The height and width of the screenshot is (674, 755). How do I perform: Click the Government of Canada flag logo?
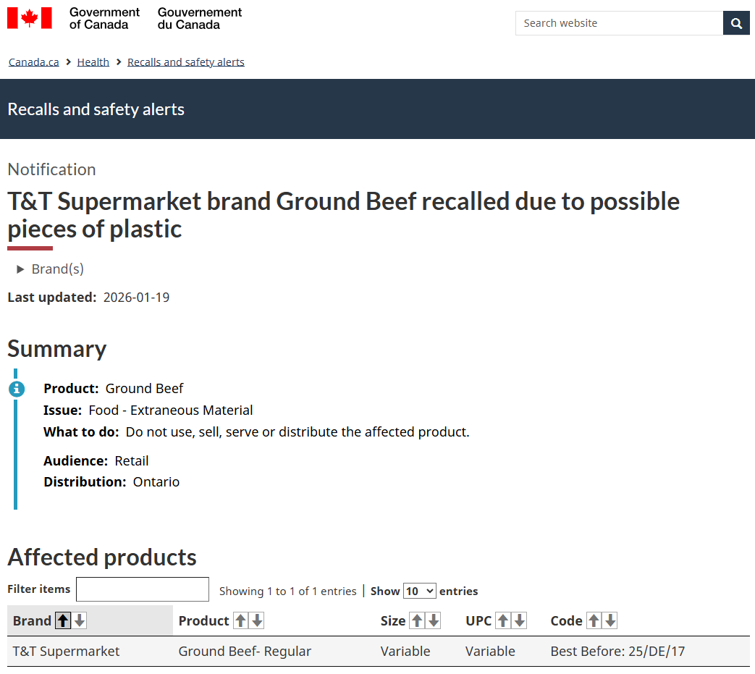(x=30, y=18)
